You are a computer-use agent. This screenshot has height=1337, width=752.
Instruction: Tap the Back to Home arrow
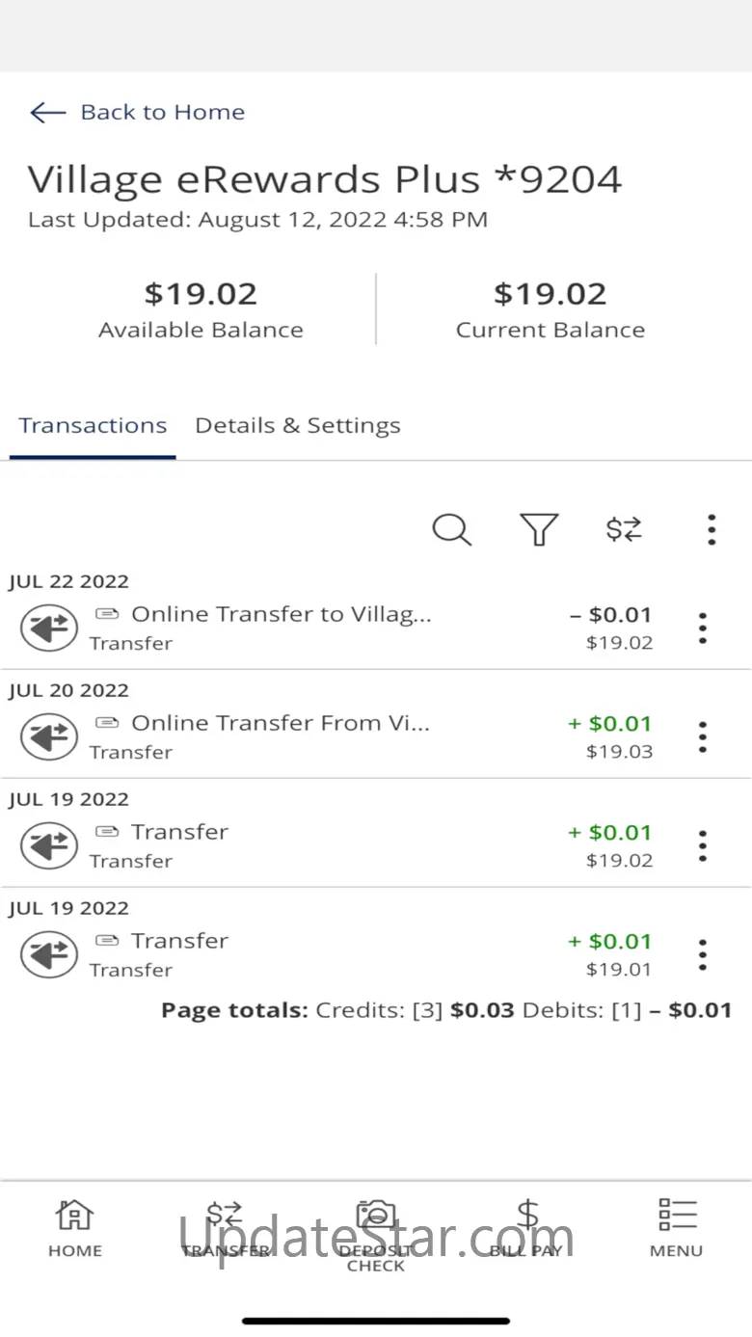(x=47, y=113)
